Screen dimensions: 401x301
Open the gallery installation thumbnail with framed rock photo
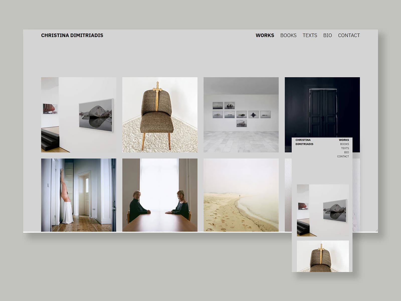point(78,114)
